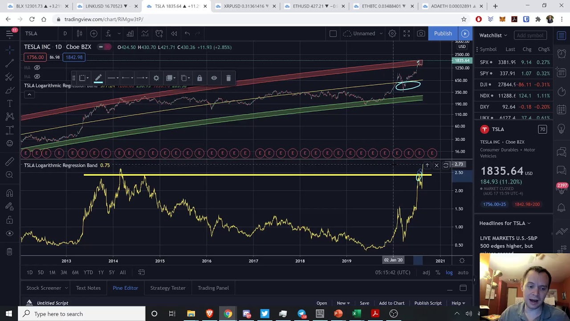Open the Text Notes tab
Image resolution: width=570 pixels, height=321 pixels.
click(x=88, y=288)
